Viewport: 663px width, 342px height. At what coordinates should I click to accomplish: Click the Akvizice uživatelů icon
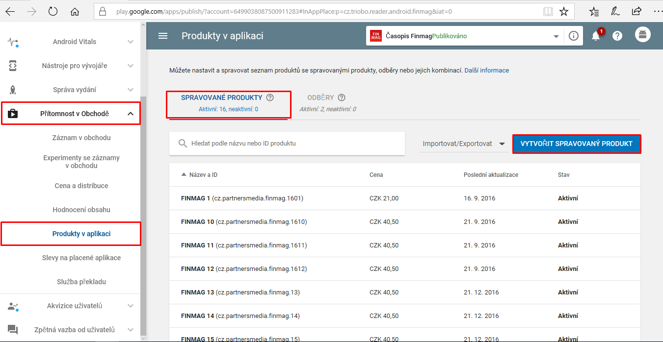coord(13,306)
